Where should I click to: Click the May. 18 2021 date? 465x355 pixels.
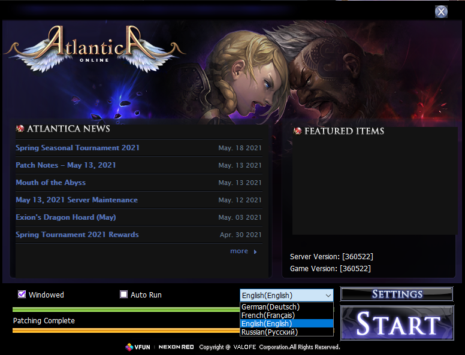(x=240, y=148)
